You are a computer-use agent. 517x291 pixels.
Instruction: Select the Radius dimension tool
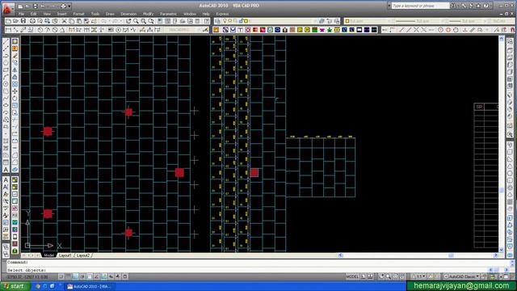pos(40,30)
